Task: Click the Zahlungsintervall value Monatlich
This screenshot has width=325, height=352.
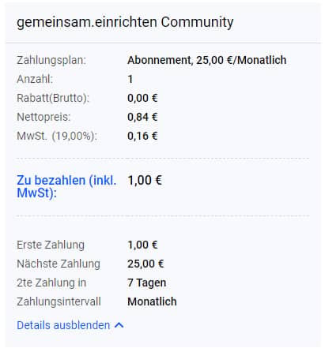Action: point(152,301)
